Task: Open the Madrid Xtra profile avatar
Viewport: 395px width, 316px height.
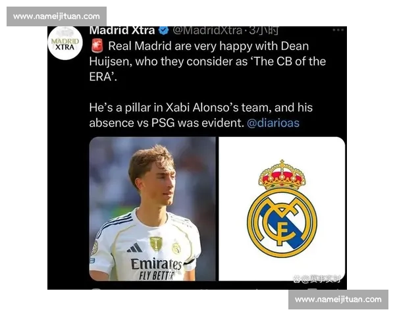Action: (x=65, y=43)
